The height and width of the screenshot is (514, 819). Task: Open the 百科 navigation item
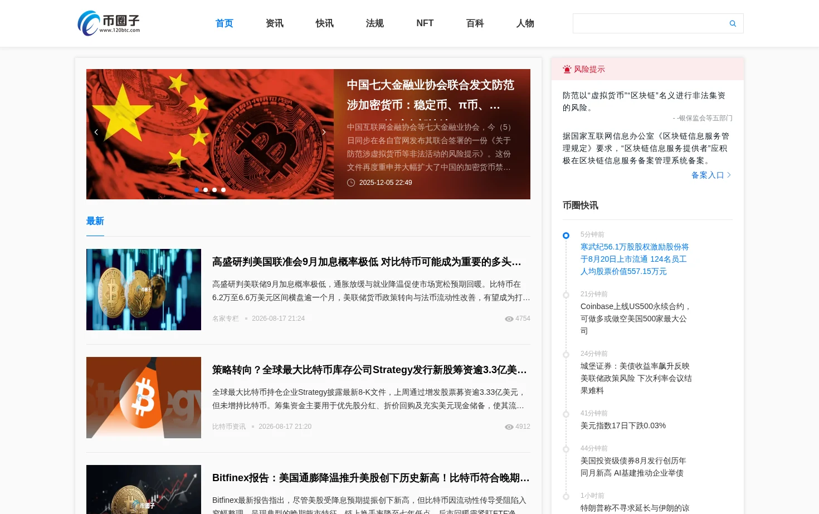pos(475,23)
